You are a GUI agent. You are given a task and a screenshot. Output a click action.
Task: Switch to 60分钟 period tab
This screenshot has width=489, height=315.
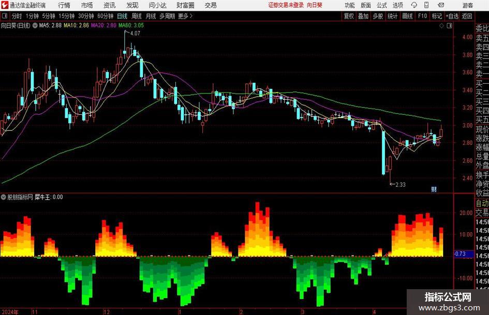click(105, 16)
